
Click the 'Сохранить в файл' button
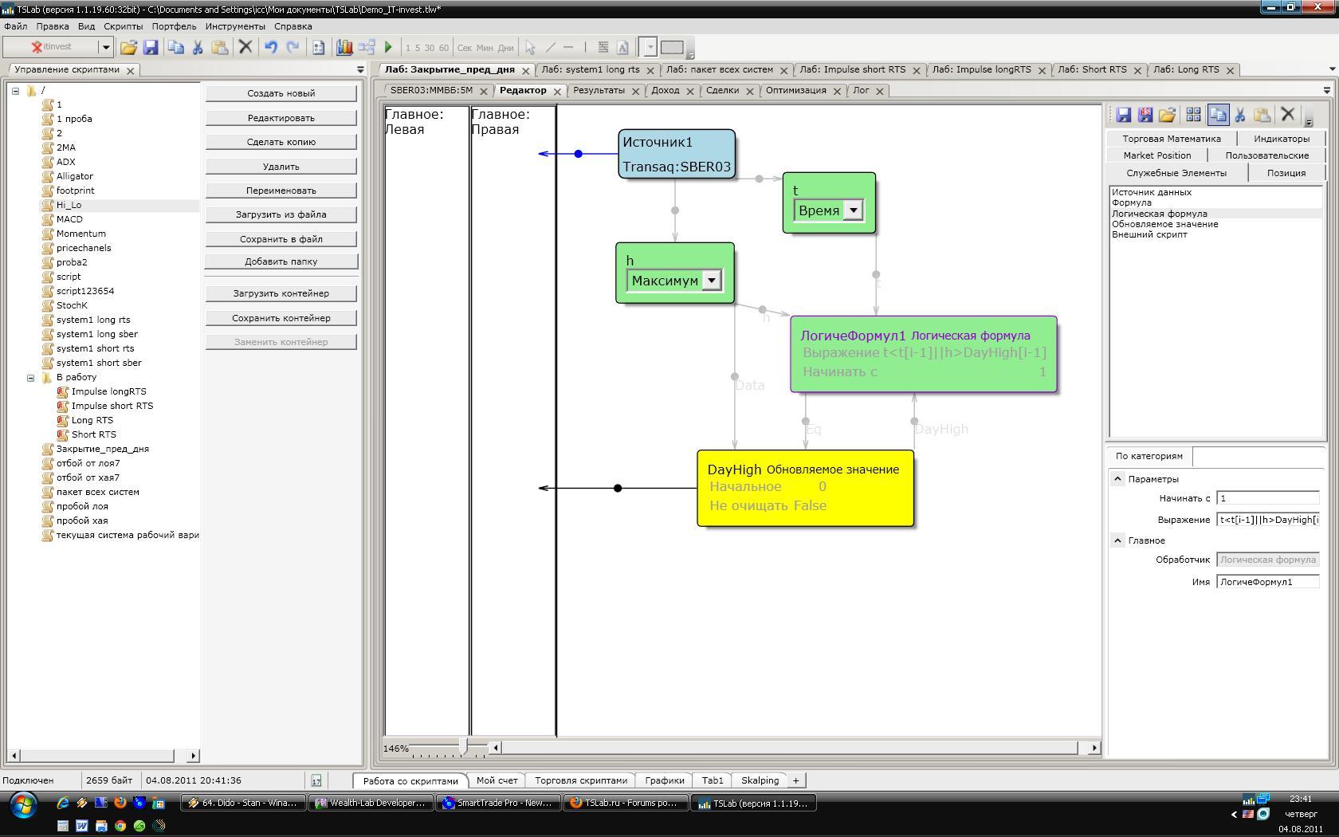coord(281,239)
